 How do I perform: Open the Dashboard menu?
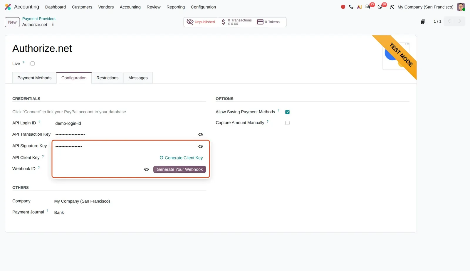(56, 7)
